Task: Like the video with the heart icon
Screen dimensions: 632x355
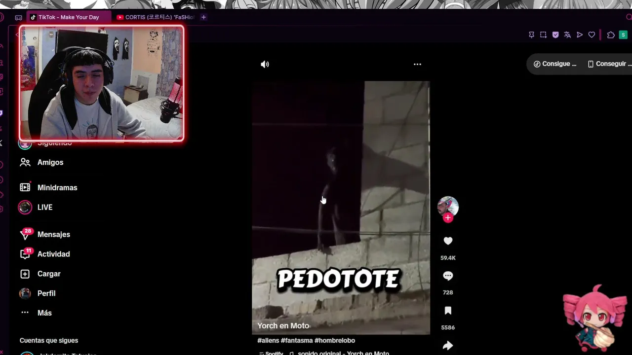Action: click(x=448, y=241)
